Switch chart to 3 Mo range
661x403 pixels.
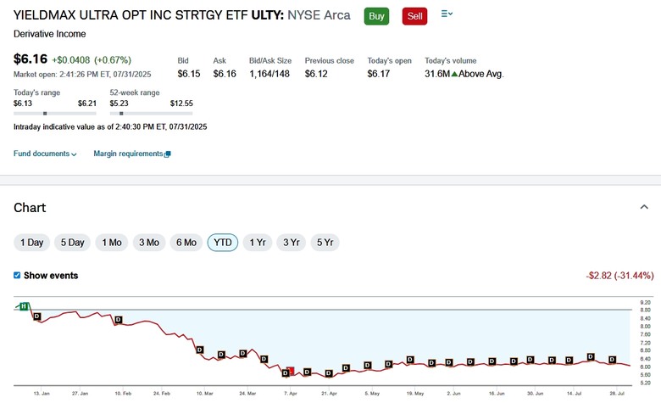click(x=149, y=243)
